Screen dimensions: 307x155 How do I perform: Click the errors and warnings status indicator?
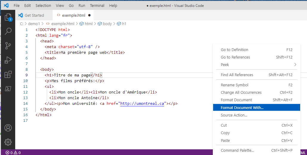coord(13,153)
